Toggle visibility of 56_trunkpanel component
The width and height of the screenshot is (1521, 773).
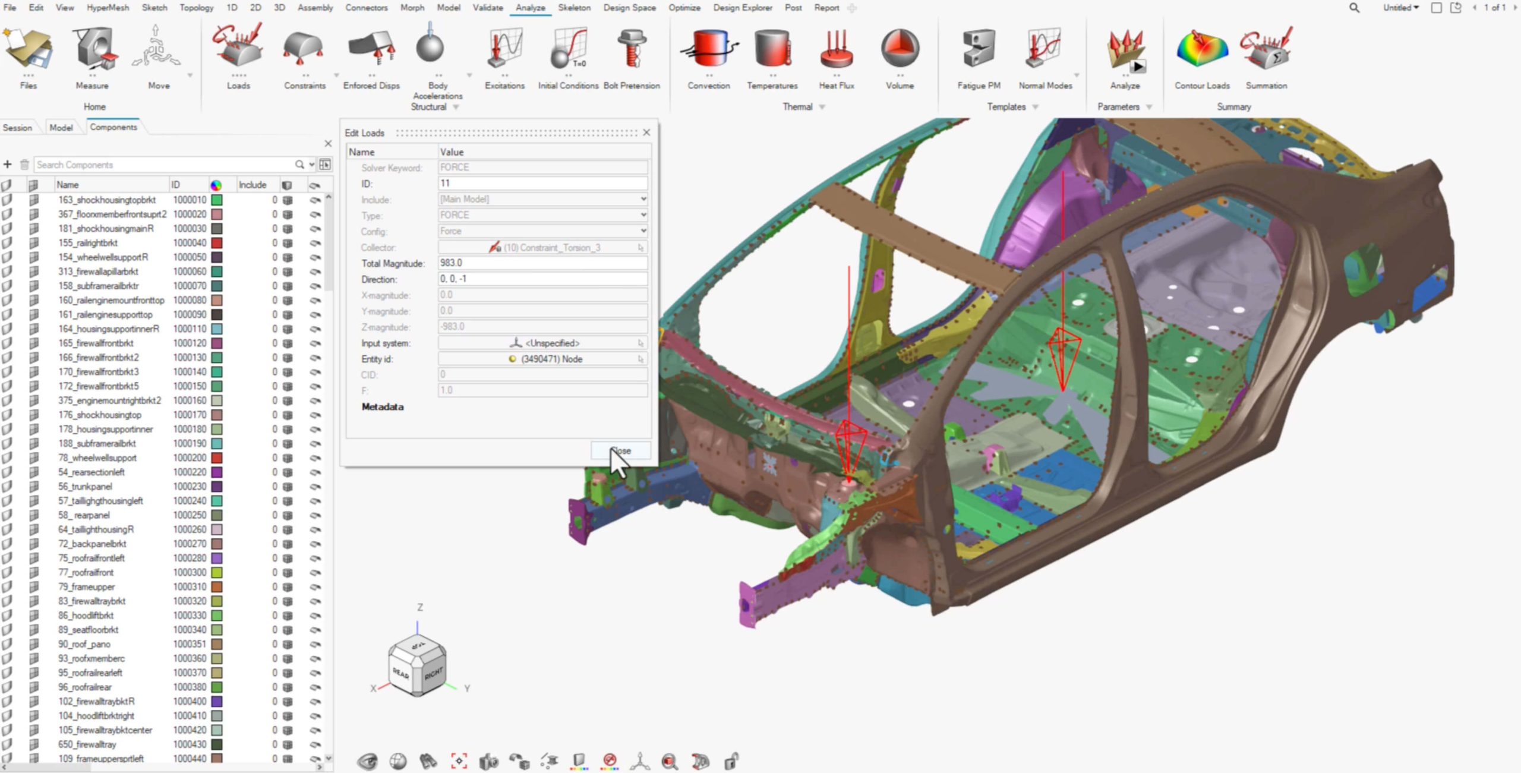tap(7, 487)
